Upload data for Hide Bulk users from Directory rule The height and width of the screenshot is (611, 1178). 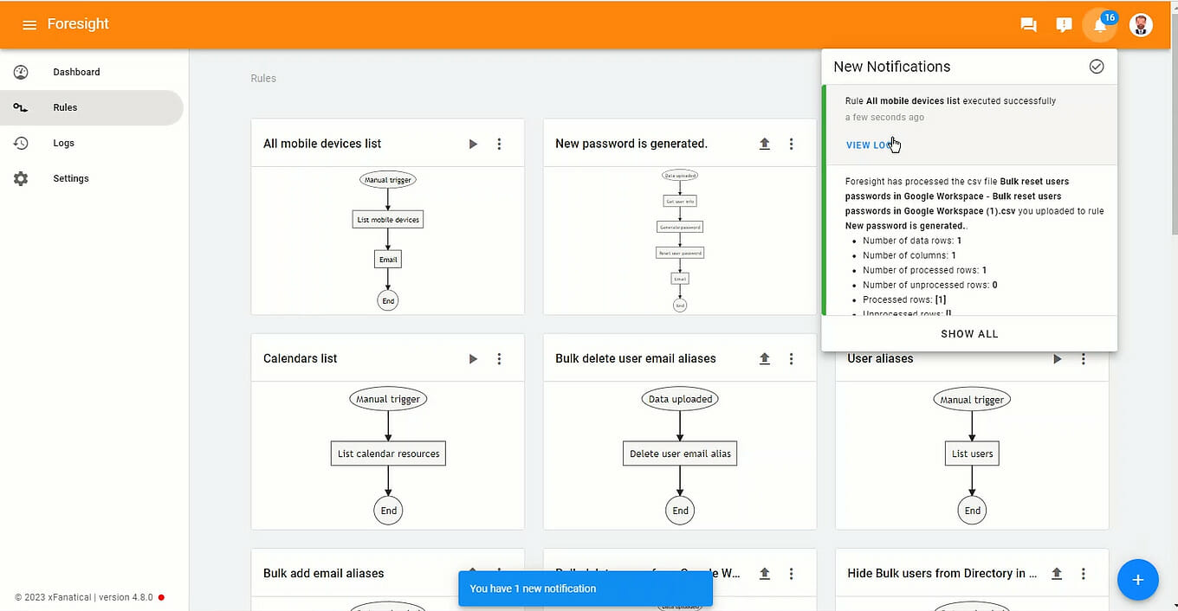click(1057, 573)
